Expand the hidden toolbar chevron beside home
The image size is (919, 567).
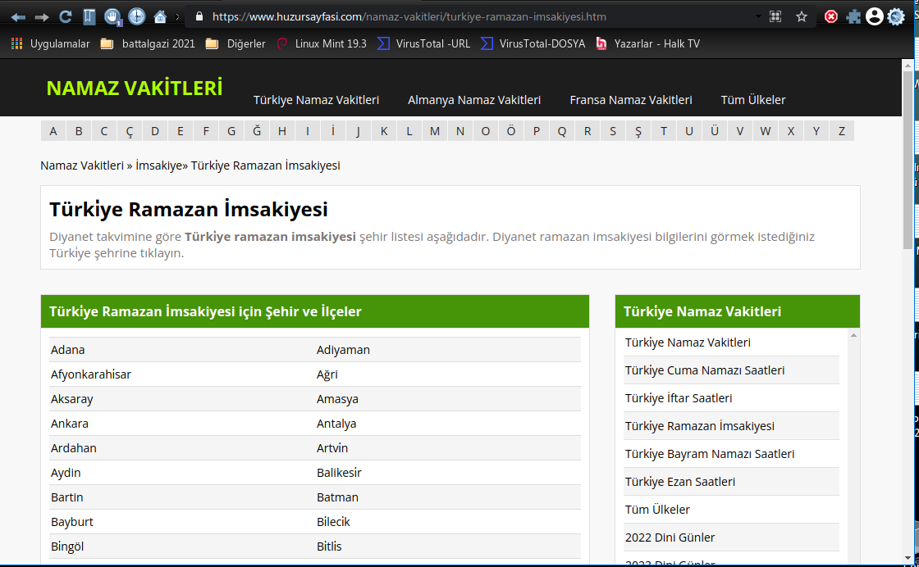(178, 16)
